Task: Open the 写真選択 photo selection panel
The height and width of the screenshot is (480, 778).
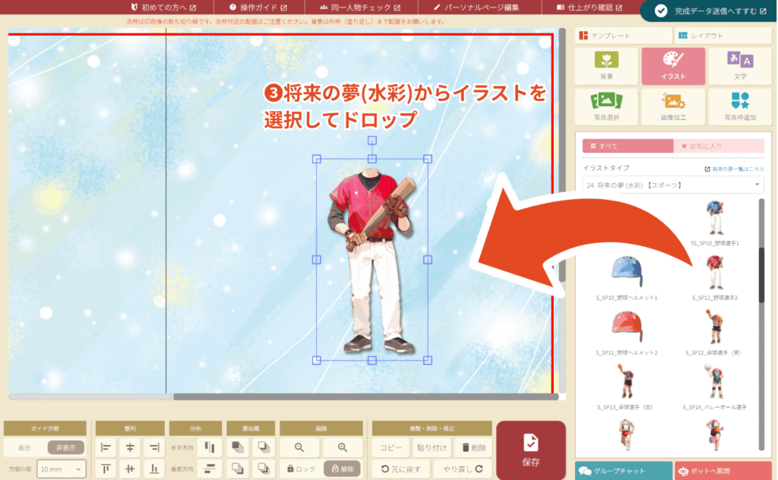Action: pyautogui.click(x=606, y=107)
